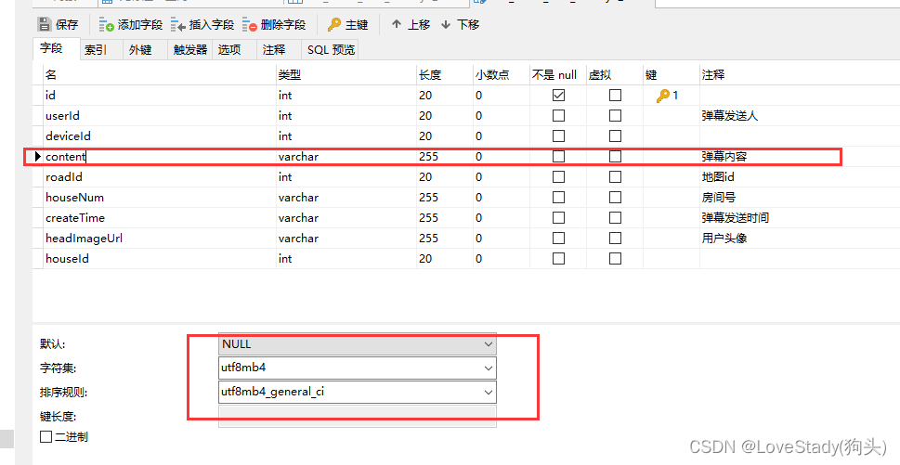Uncheck Not Null for id field
The width and height of the screenshot is (900, 465).
tap(558, 96)
